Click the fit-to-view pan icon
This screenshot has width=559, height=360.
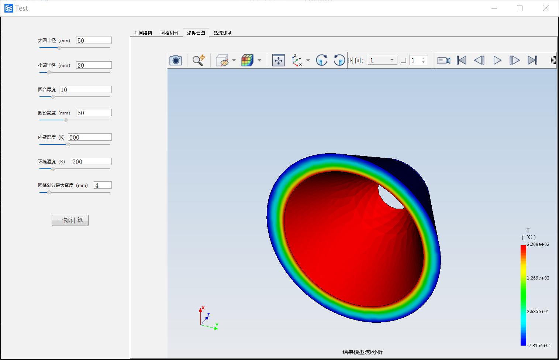pos(279,60)
